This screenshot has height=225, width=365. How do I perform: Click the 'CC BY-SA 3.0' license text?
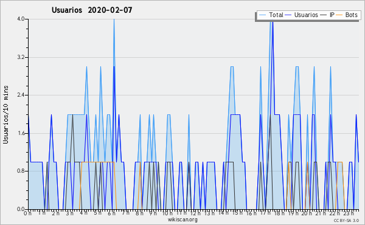[x=346, y=221]
